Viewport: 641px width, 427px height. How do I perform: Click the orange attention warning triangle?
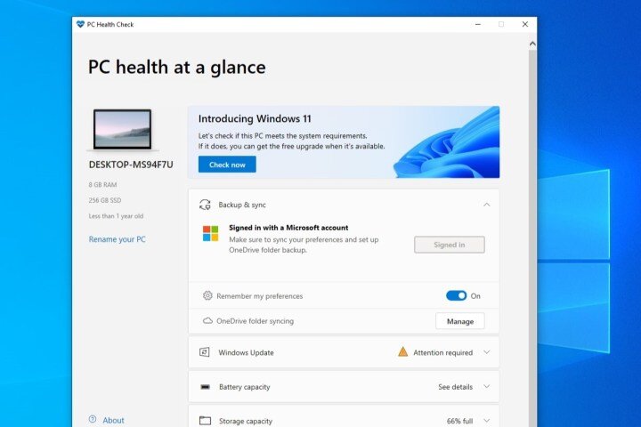pos(402,351)
